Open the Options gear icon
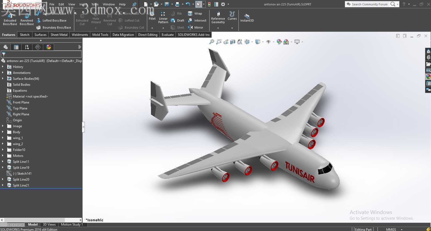The height and width of the screenshot is (231, 431). [x=223, y=4]
